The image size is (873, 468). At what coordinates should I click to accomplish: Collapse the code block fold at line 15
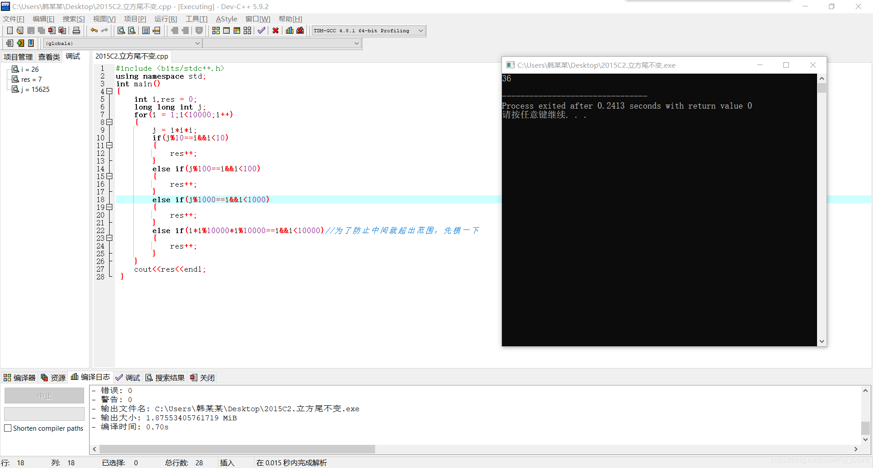coord(110,176)
